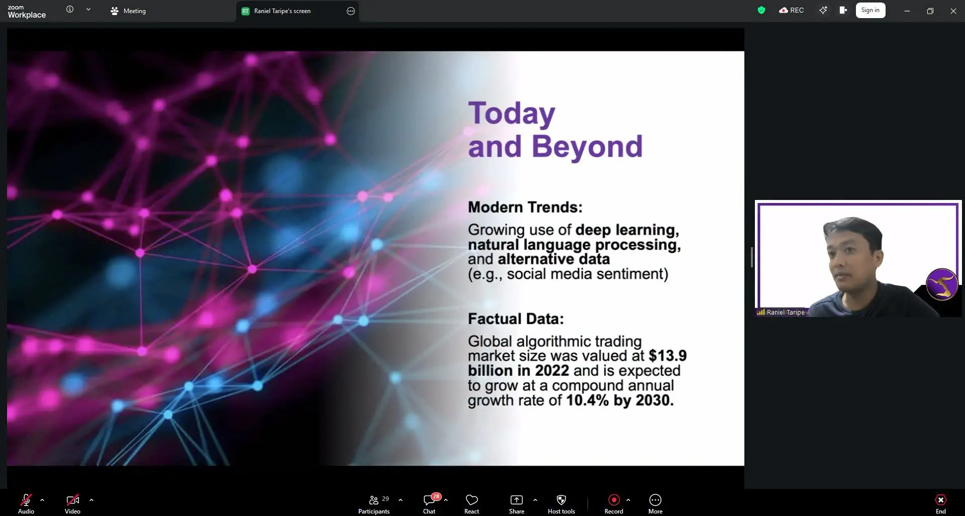Viewport: 965px width, 516px height.
Task: Open Host tools shield
Action: (x=561, y=503)
